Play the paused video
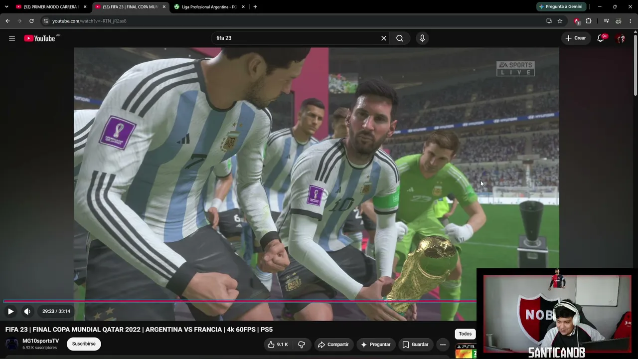This screenshot has width=638, height=359. 10,311
